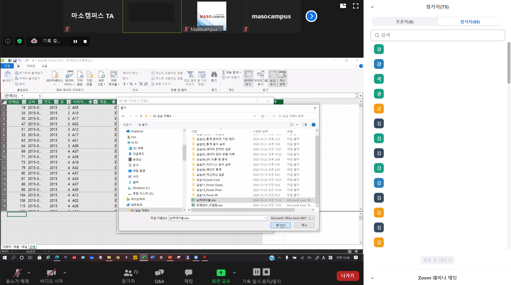
Task: Click the 열기(O) button
Action: click(280, 225)
